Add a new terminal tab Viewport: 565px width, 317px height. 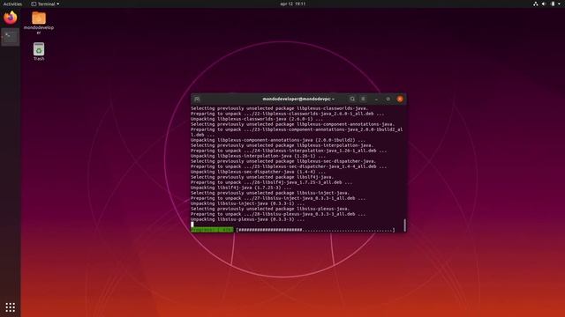pos(197,99)
